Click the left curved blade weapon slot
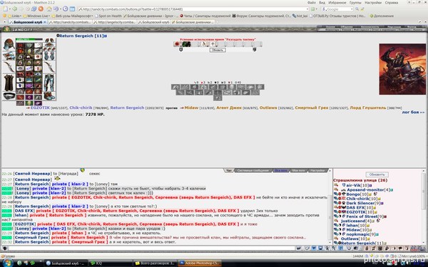The width and height of the screenshot is (428, 267). click(x=9, y=67)
